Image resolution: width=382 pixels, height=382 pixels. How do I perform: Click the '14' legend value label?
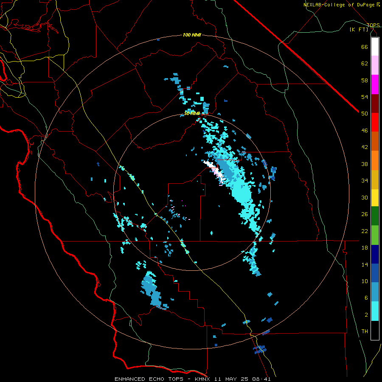pyautogui.click(x=365, y=264)
